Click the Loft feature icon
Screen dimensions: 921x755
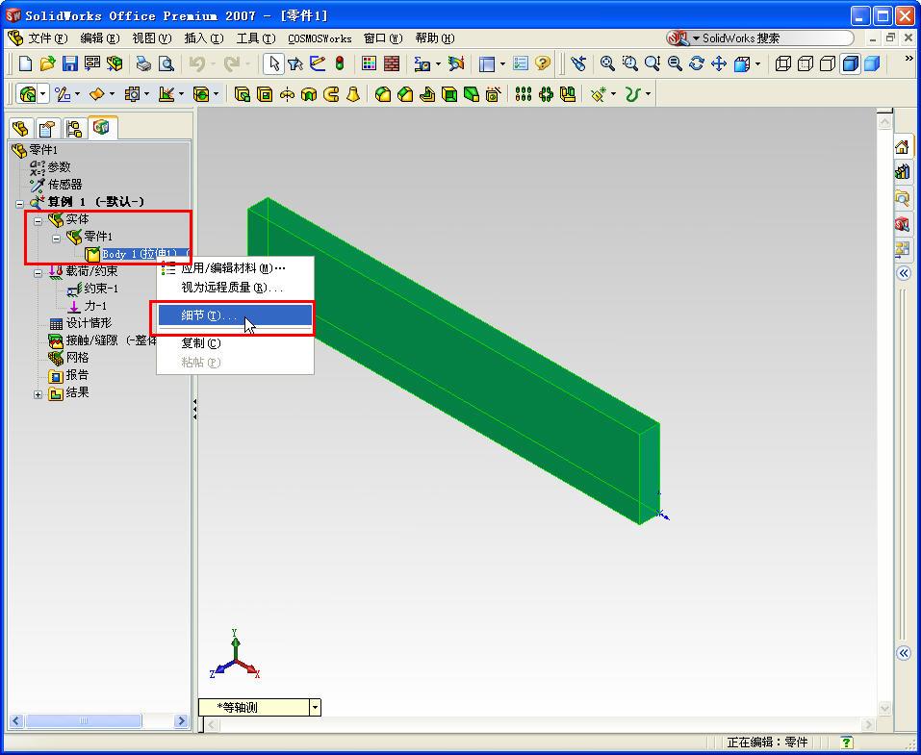(x=353, y=94)
